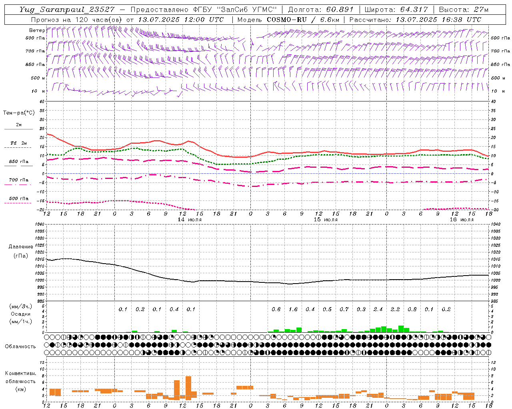Click the 0.6 precipitation amount value
This screenshot has height=409, width=512.
(x=276, y=310)
